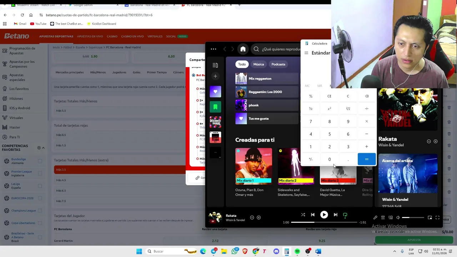Open the phonk playlist
This screenshot has height=257, width=457.
[267, 105]
